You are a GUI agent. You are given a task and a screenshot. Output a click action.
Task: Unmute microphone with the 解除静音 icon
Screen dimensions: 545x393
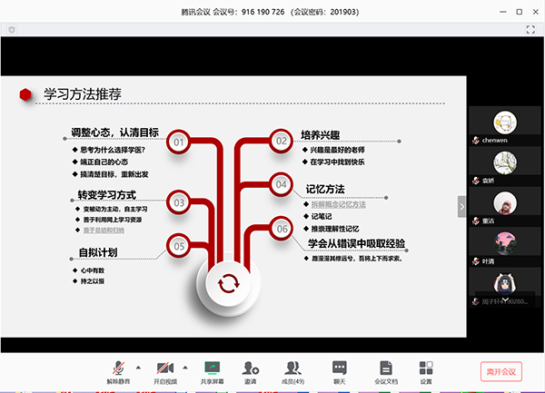[x=118, y=368]
